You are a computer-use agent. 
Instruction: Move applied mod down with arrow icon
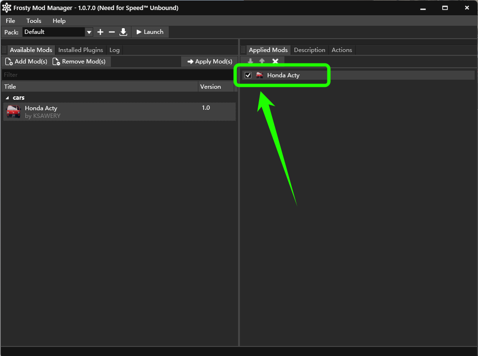(250, 61)
